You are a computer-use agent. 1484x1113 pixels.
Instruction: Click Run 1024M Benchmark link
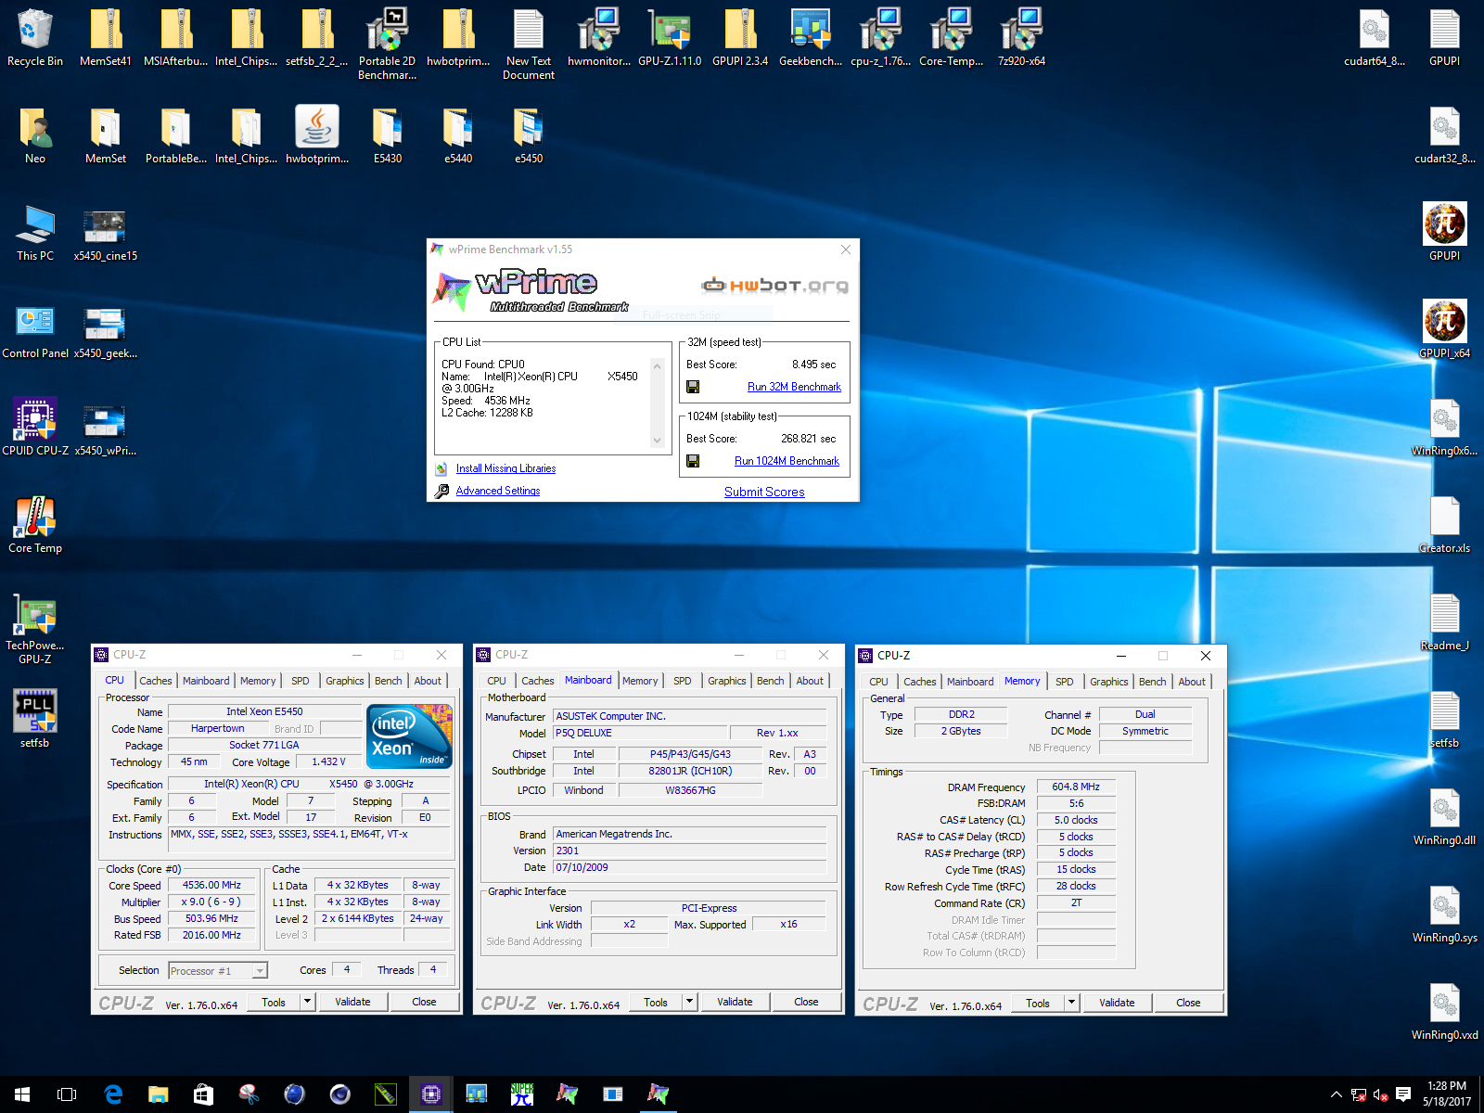pyautogui.click(x=787, y=461)
